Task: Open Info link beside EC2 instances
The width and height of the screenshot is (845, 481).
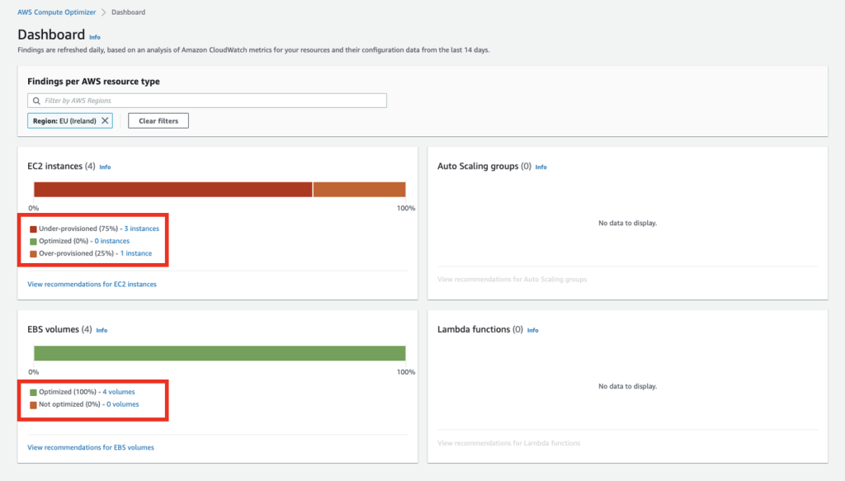Action: [x=105, y=167]
